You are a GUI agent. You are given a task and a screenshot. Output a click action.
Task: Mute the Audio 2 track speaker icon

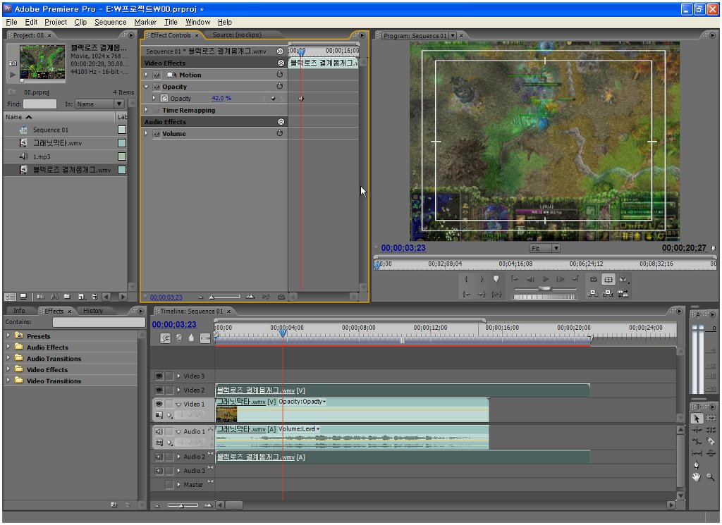click(x=159, y=457)
